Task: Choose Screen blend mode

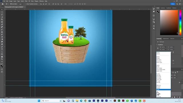Action: 163,67
